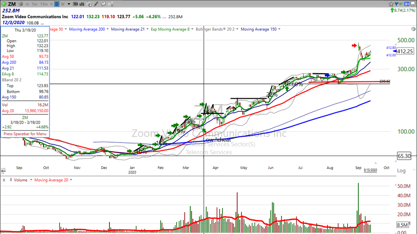This screenshot has width=417, height=234.
Task: Open the bar chart plot style icon
Action: pos(82,4)
